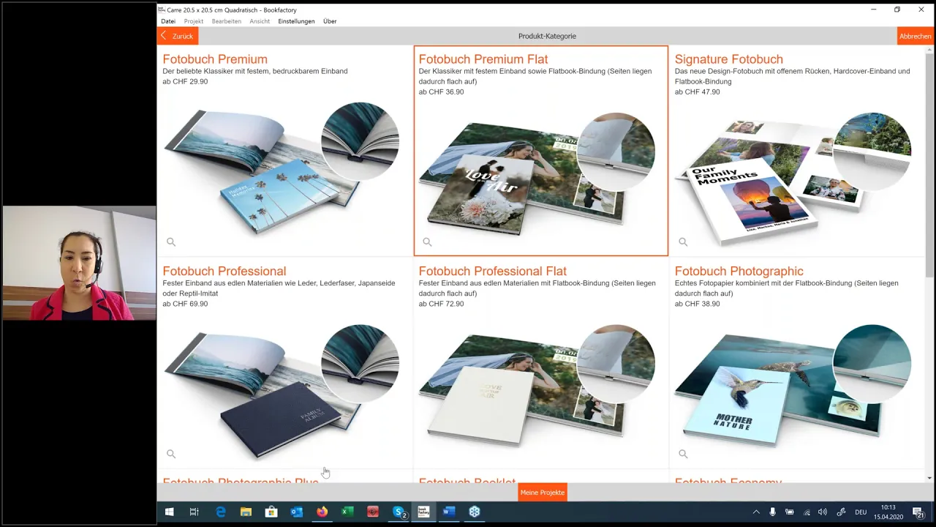This screenshot has height=527, width=936.
Task: Open Firefox from the taskbar
Action: (322, 512)
